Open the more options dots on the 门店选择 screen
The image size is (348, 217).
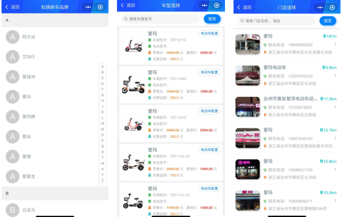point(320,8)
